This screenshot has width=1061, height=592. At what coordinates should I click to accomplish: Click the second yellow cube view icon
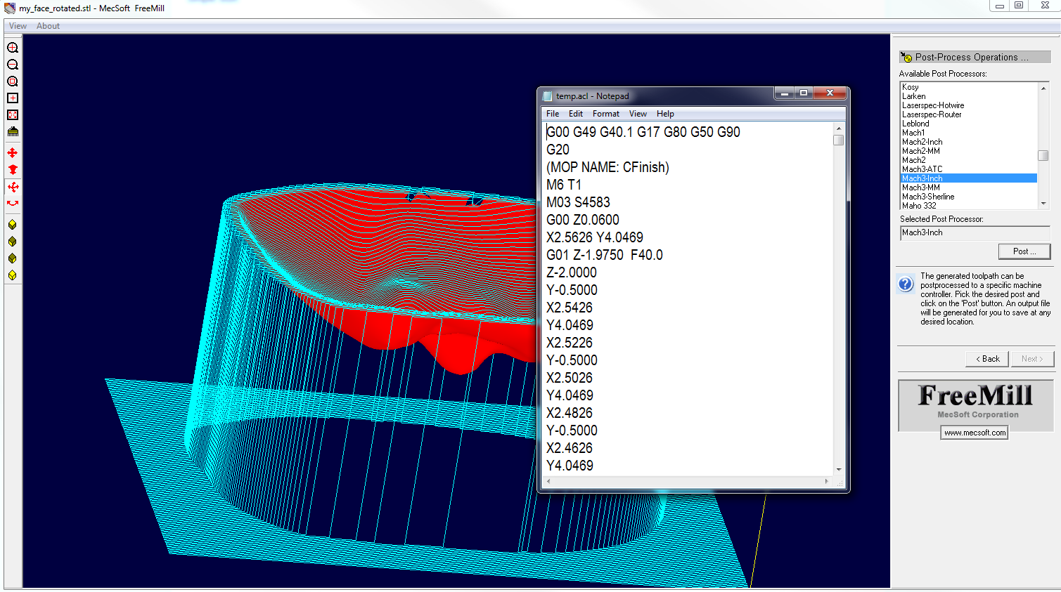(13, 242)
